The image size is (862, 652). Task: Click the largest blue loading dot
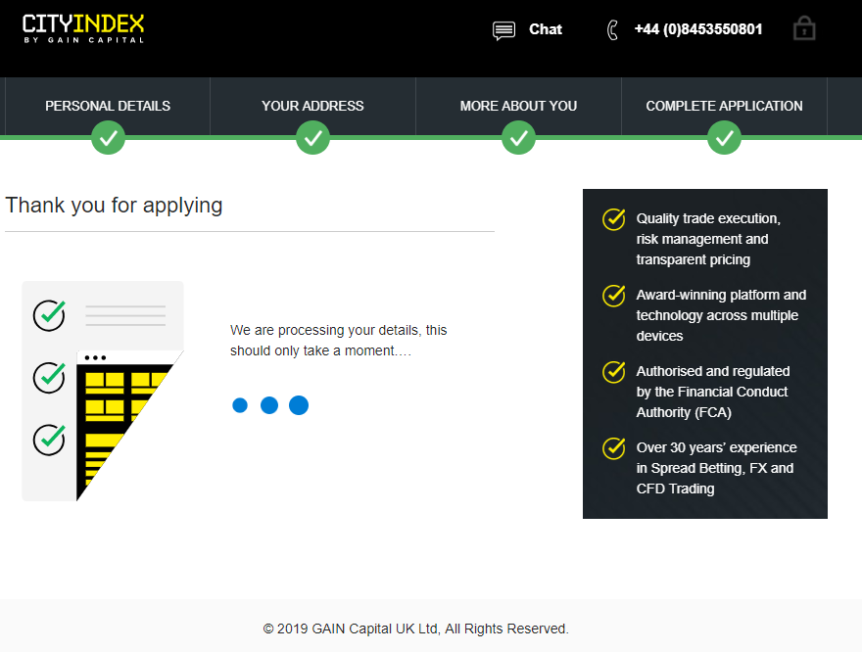point(299,405)
